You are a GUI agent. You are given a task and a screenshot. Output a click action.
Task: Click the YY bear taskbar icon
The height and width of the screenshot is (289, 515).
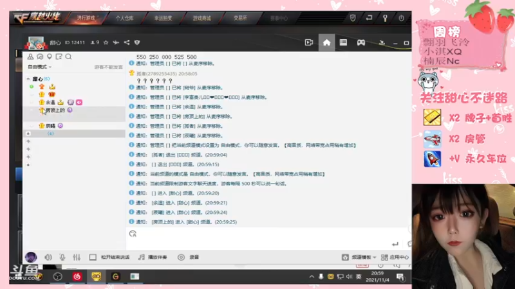pos(96,277)
